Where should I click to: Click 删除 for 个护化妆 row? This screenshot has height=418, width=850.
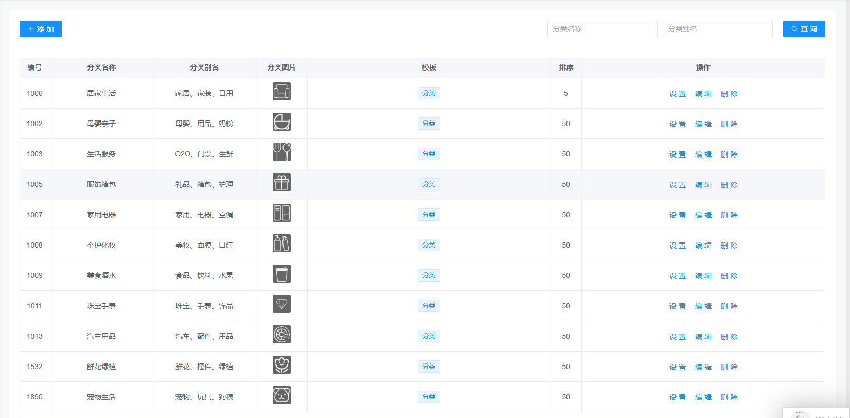(729, 246)
